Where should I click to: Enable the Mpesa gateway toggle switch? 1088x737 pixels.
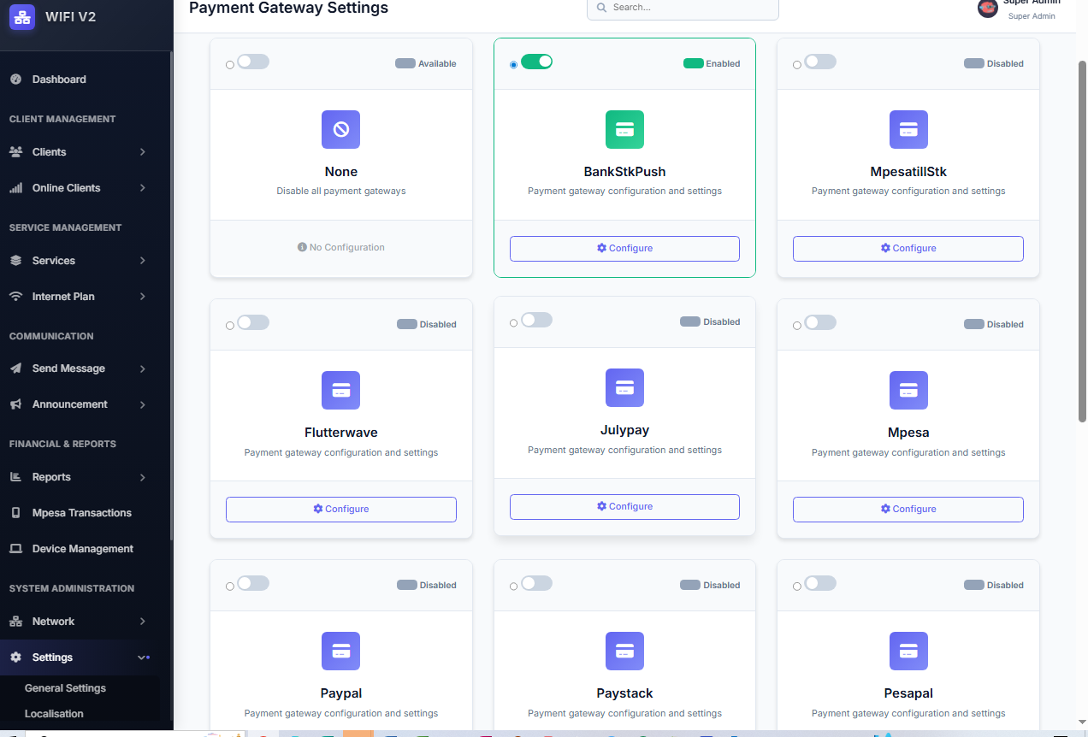(x=820, y=322)
